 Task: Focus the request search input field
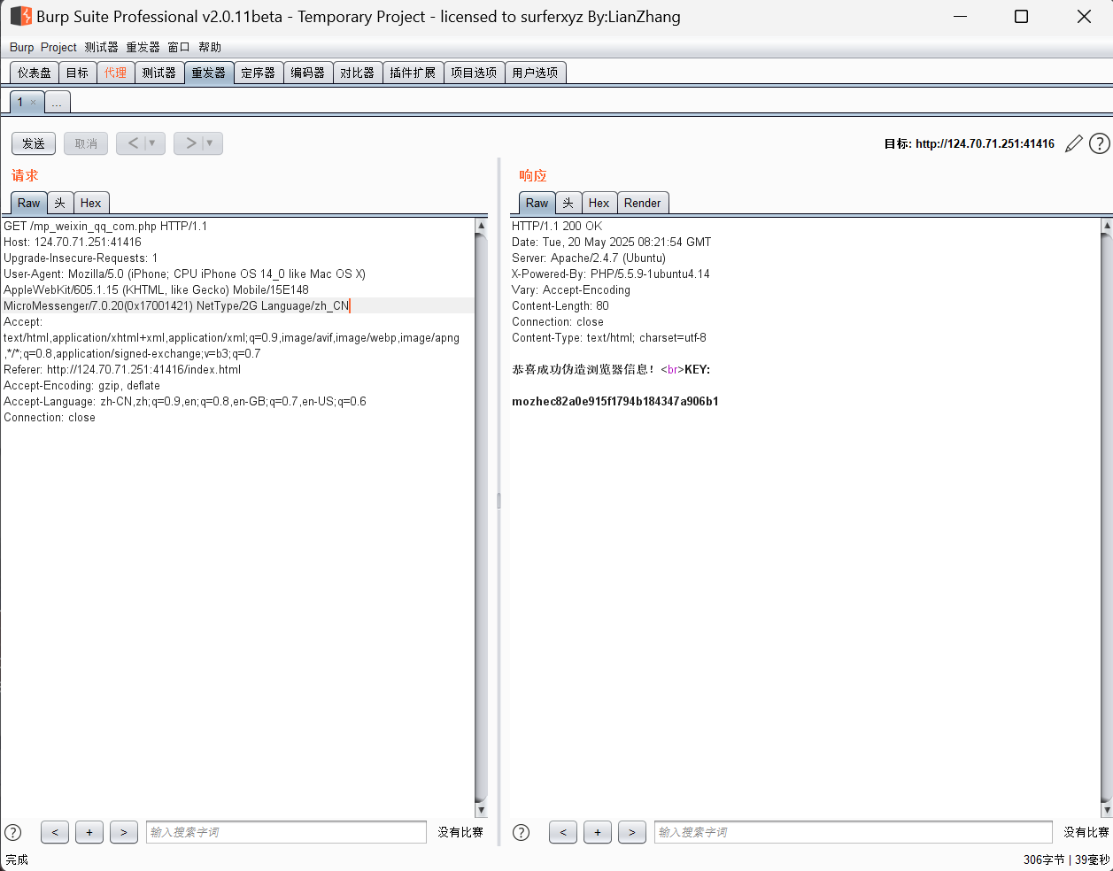click(286, 832)
